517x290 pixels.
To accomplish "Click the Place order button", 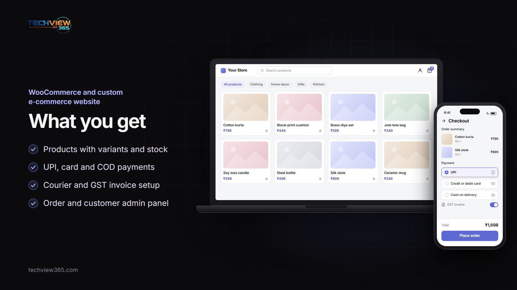I will [x=470, y=236].
